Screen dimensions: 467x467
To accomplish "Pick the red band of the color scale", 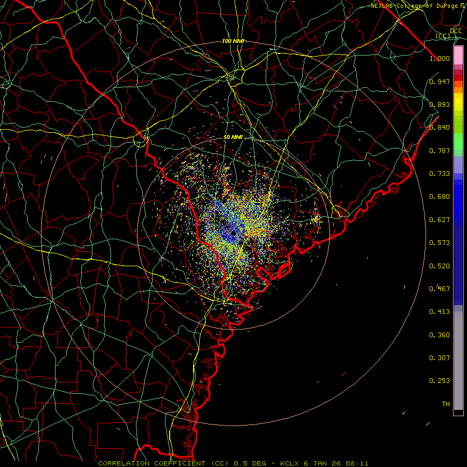I will pyautogui.click(x=458, y=77).
